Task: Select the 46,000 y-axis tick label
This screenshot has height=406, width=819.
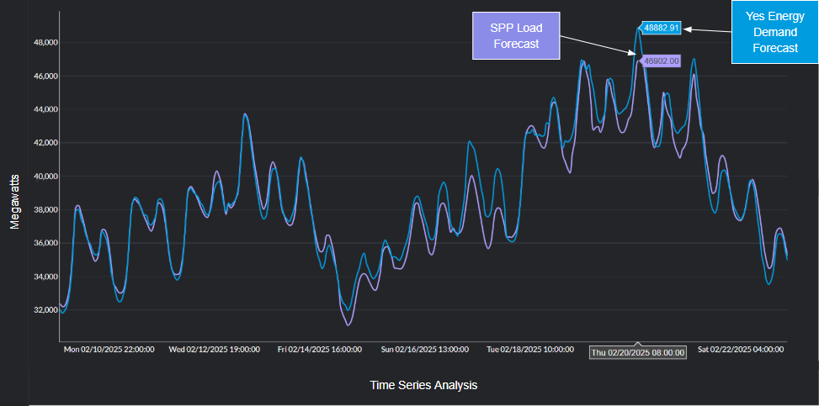Action: (45, 76)
